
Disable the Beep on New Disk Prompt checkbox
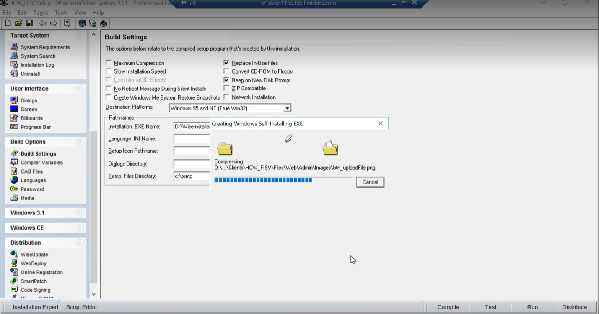click(226, 80)
